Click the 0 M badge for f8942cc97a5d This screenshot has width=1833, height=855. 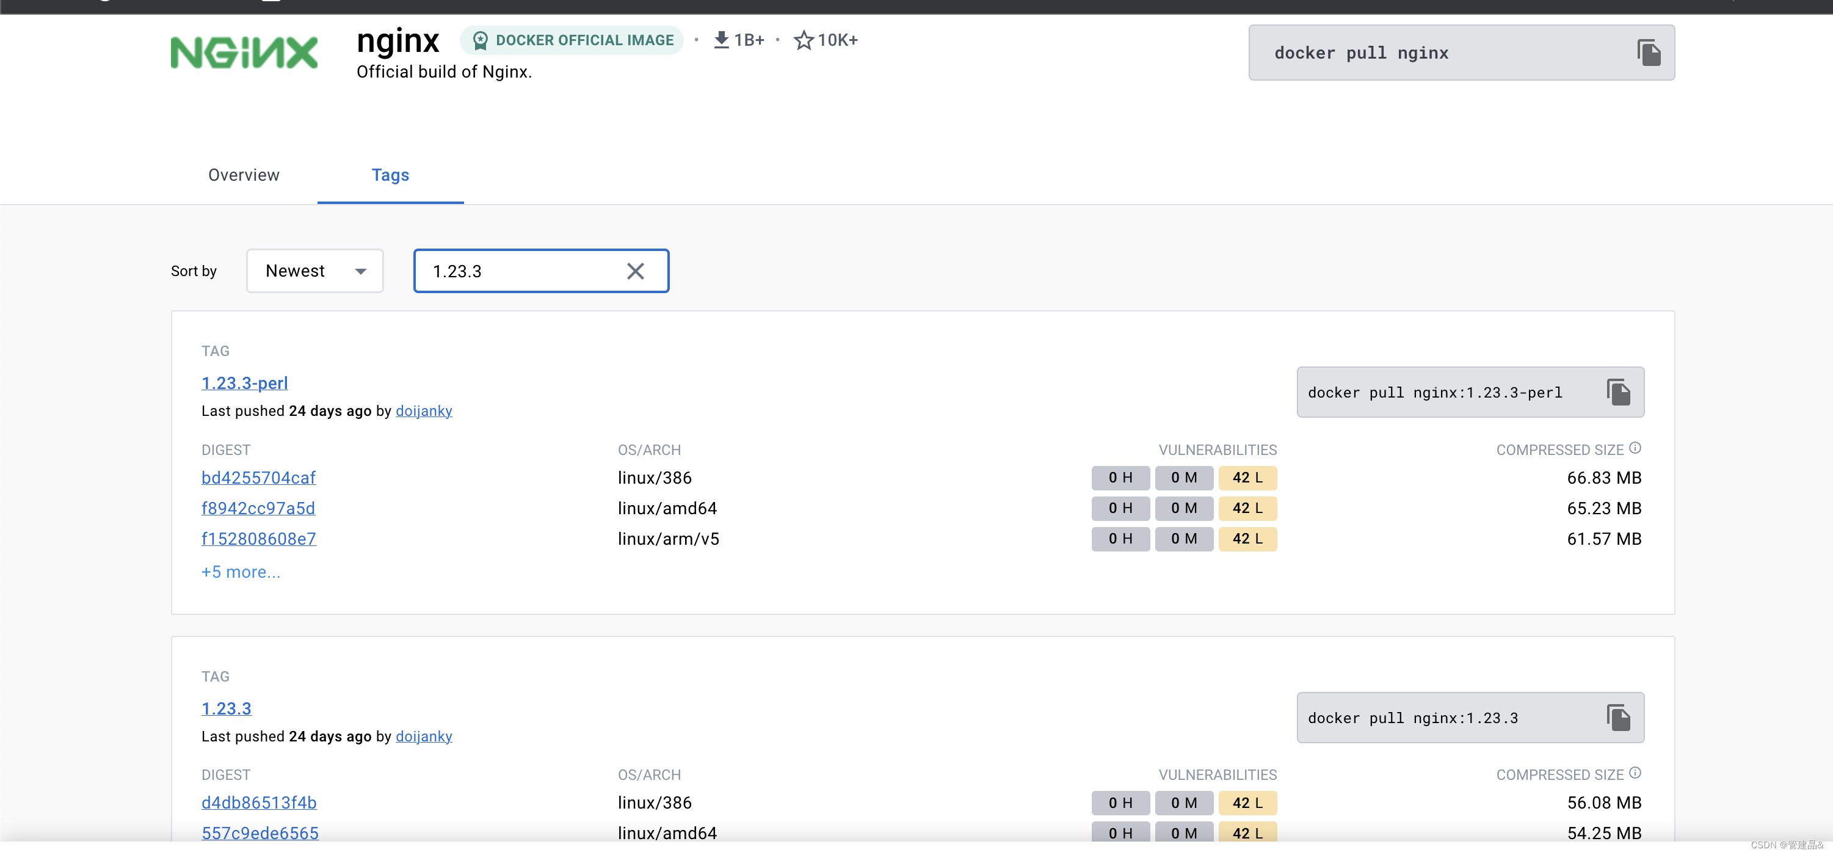point(1184,508)
